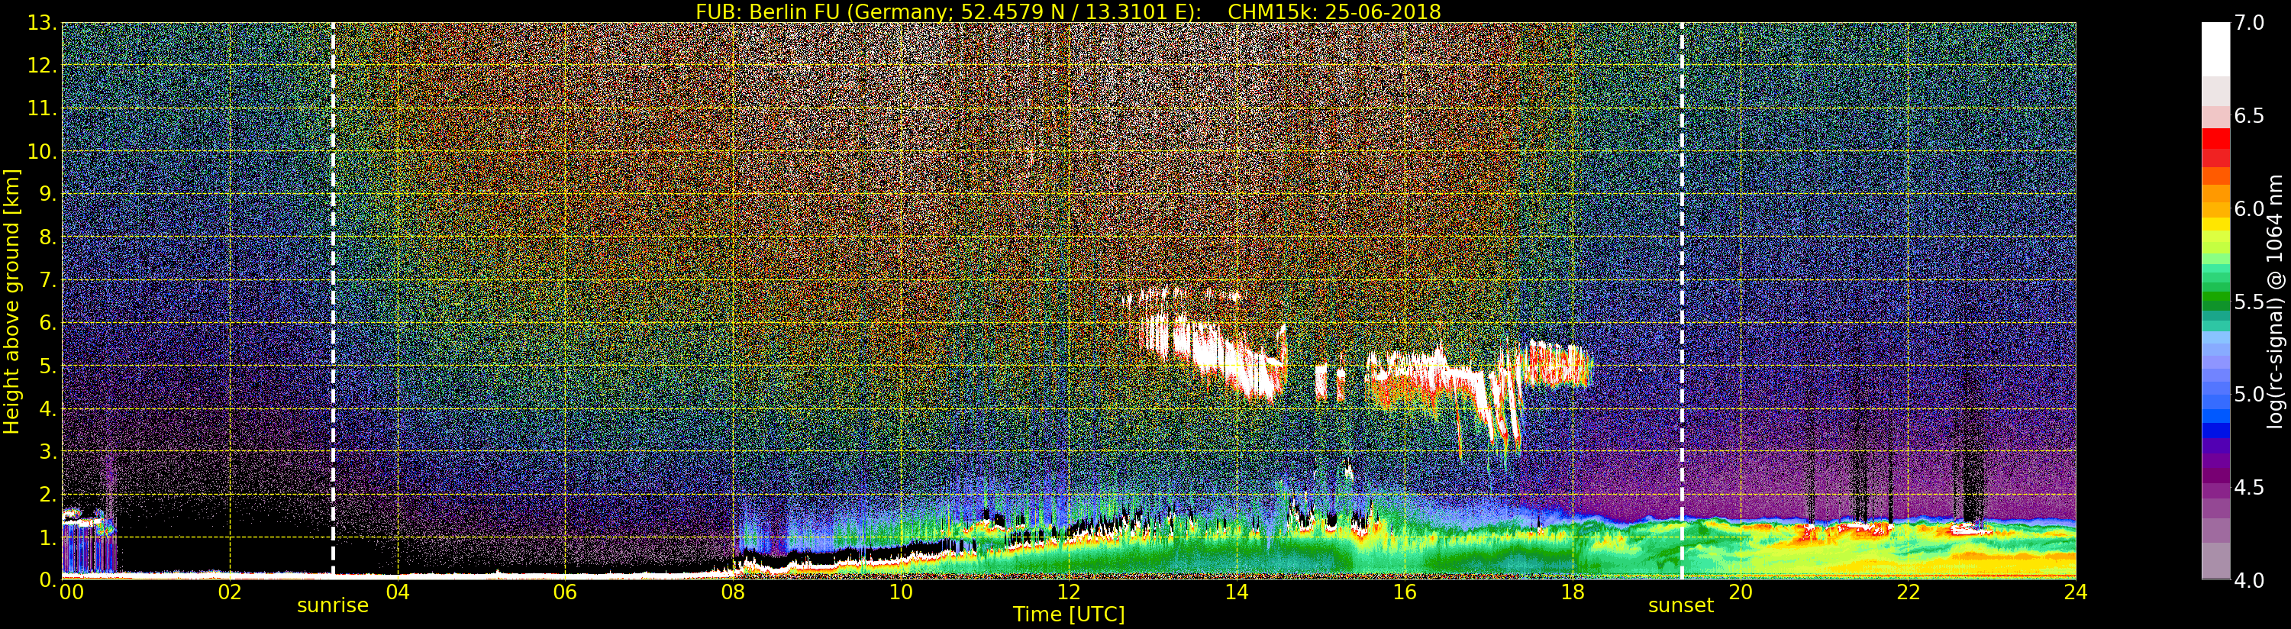Click the height-axis tick label '8.'

coord(48,237)
